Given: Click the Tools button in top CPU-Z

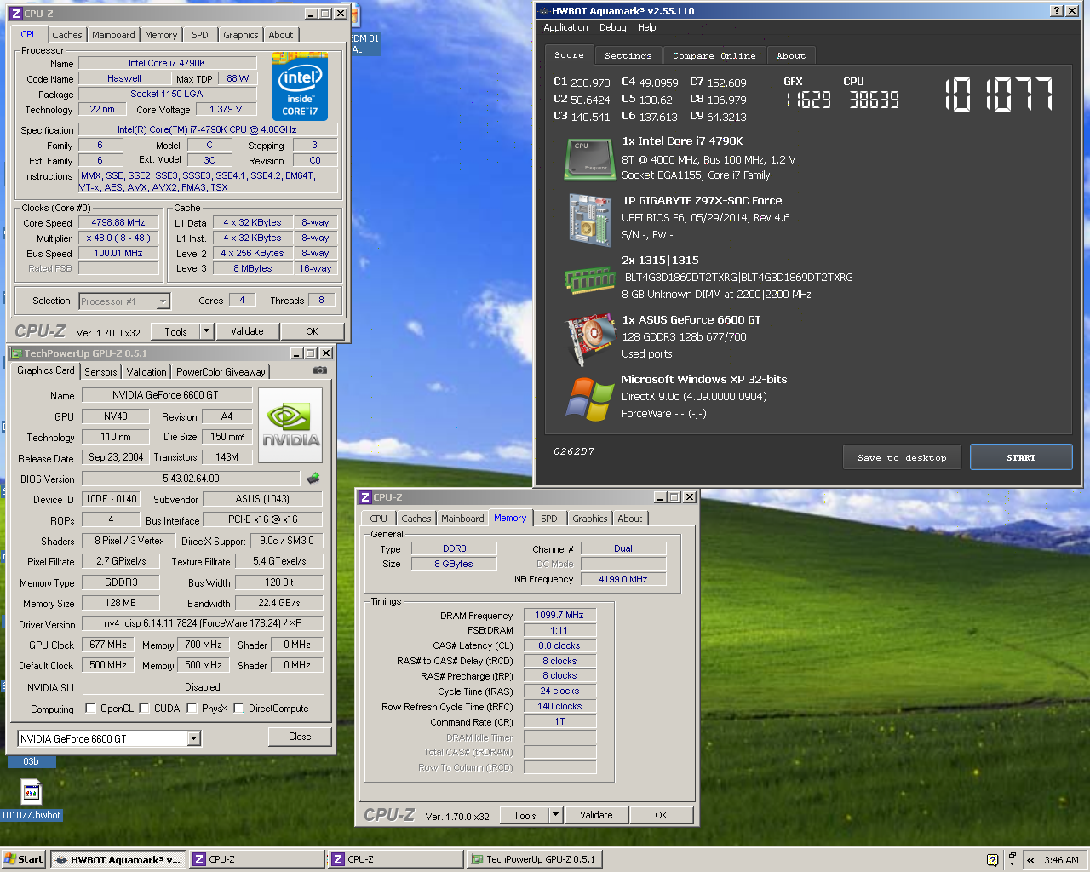Looking at the screenshot, I should (x=176, y=331).
